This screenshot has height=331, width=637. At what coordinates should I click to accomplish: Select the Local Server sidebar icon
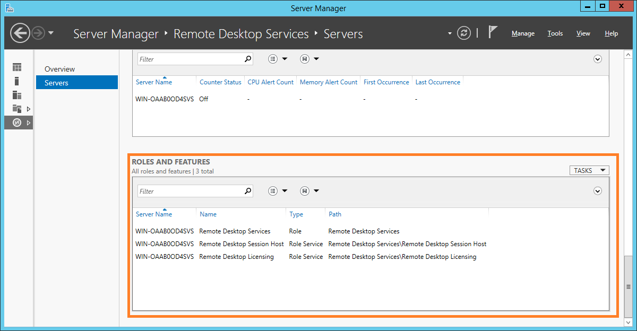tap(17, 81)
